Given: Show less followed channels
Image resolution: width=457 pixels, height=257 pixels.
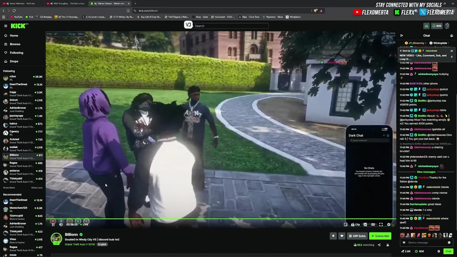Looking at the screenshot, I should click(x=37, y=188).
